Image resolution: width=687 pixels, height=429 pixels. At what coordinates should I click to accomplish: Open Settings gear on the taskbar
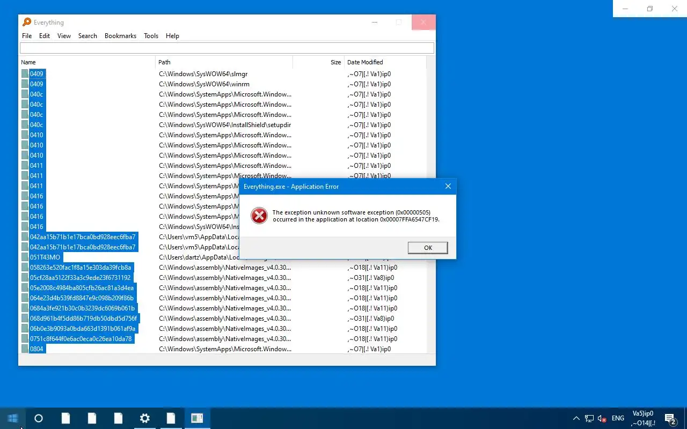[x=144, y=418]
